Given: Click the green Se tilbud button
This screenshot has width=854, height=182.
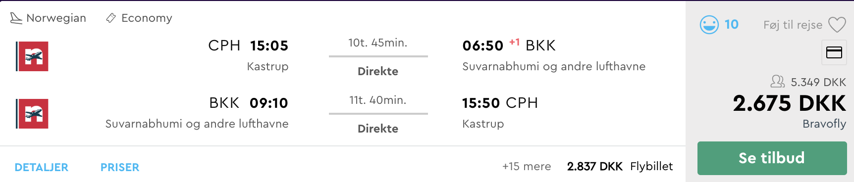Looking at the screenshot, I should click(x=772, y=158).
